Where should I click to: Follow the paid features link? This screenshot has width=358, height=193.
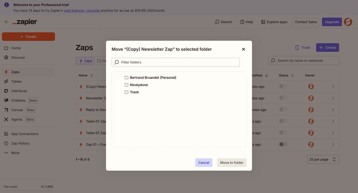point(74,10)
